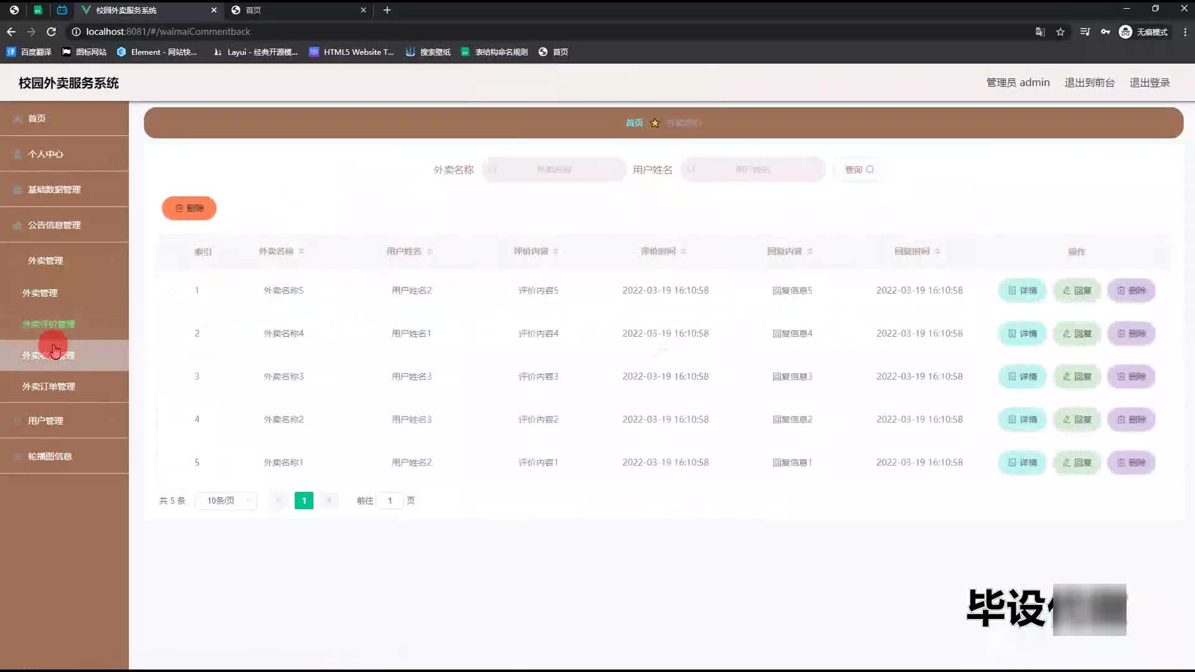Click 删除 for row 外卖名称2

point(1132,419)
